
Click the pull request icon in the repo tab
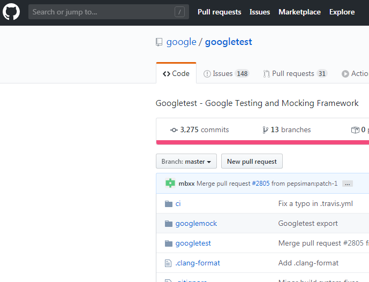click(x=266, y=74)
